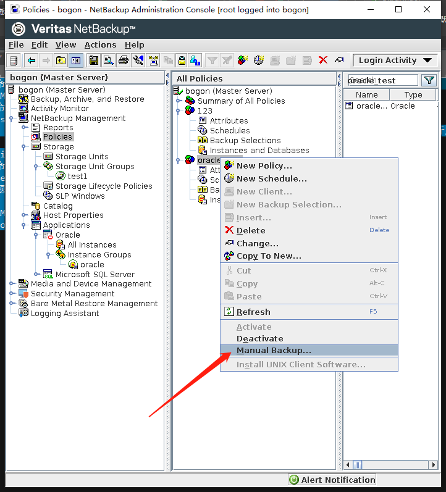The height and width of the screenshot is (492, 446).
Task: Click the Alert Notification button
Action: click(x=332, y=480)
